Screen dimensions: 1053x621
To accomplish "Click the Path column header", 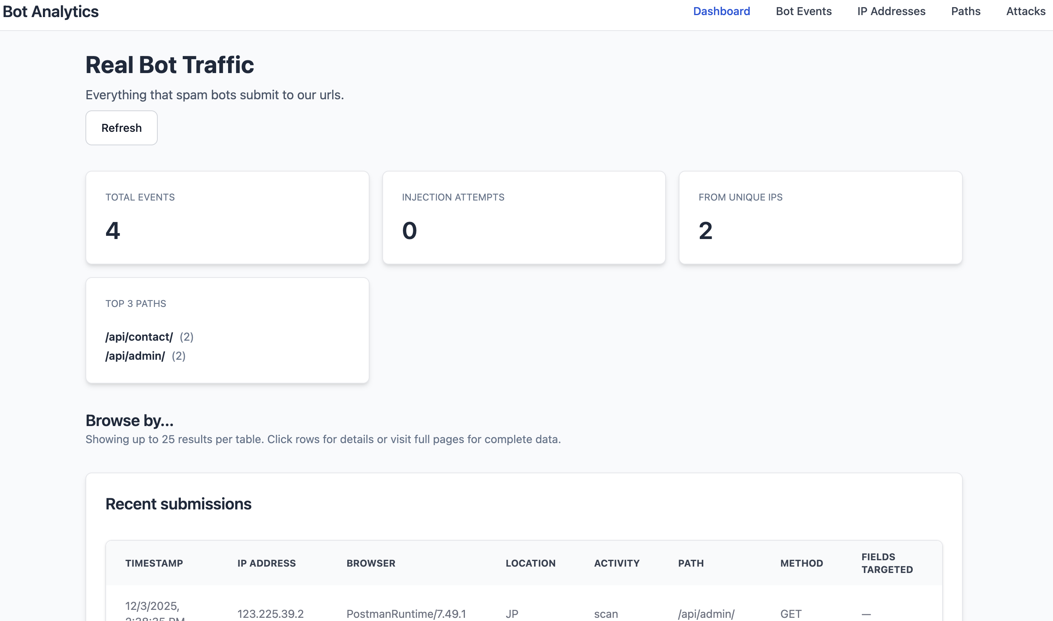I will pos(691,563).
